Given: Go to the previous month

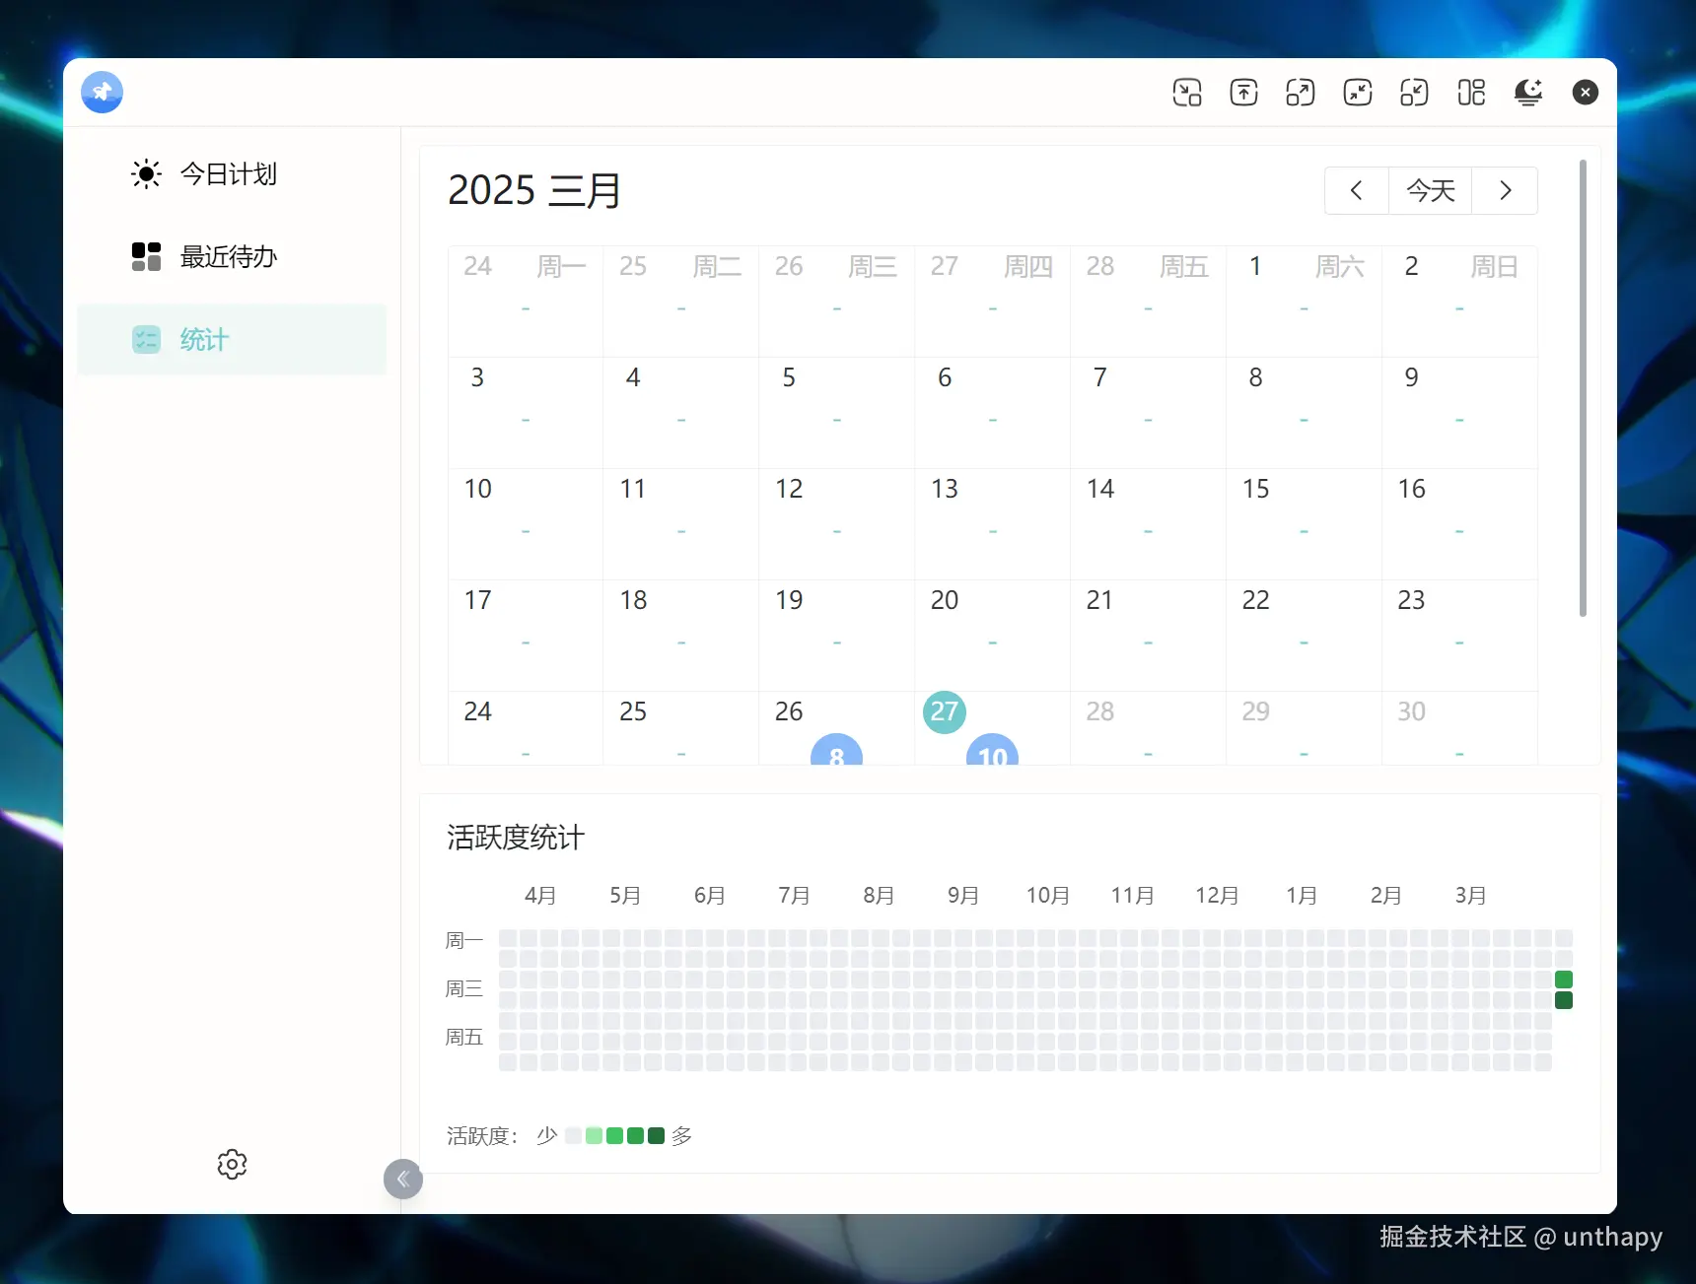Looking at the screenshot, I should pos(1357,190).
